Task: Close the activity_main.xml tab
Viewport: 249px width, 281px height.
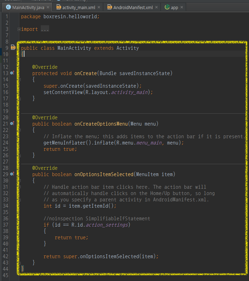Action: point(99,7)
